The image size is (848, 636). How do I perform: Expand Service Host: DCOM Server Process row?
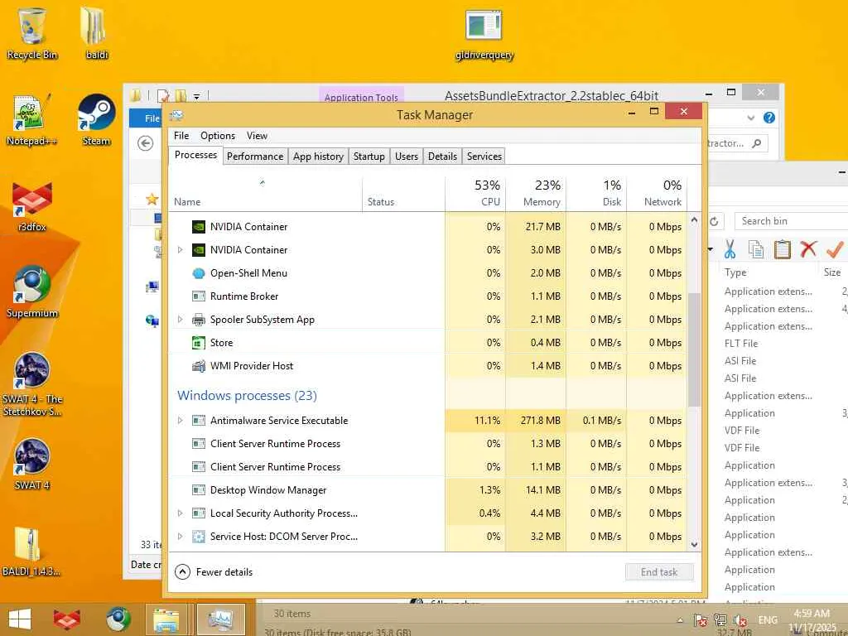tap(180, 537)
